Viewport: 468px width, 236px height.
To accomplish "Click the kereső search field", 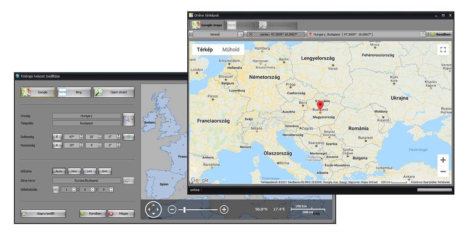I will coord(215,34).
